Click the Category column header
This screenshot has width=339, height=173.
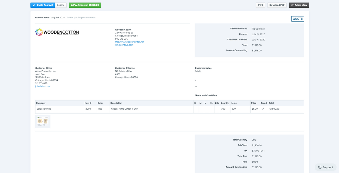click(x=41, y=103)
